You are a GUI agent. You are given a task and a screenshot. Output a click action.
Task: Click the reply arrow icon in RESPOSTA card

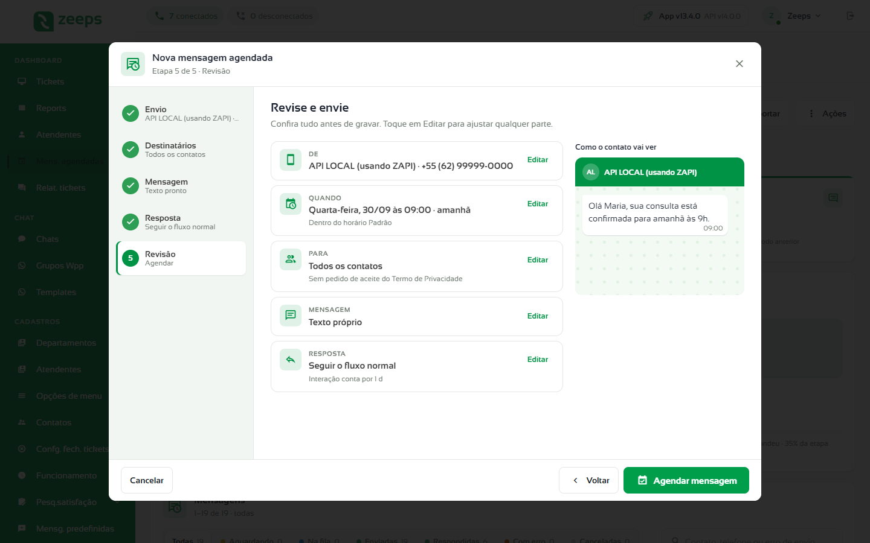click(x=291, y=360)
